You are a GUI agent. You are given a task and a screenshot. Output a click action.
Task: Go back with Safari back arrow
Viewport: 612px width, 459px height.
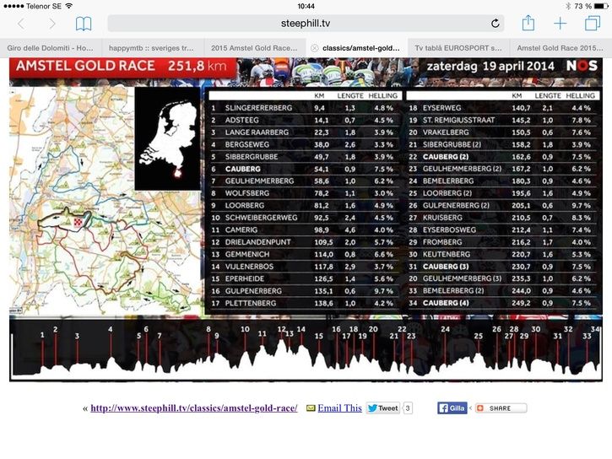[21, 24]
